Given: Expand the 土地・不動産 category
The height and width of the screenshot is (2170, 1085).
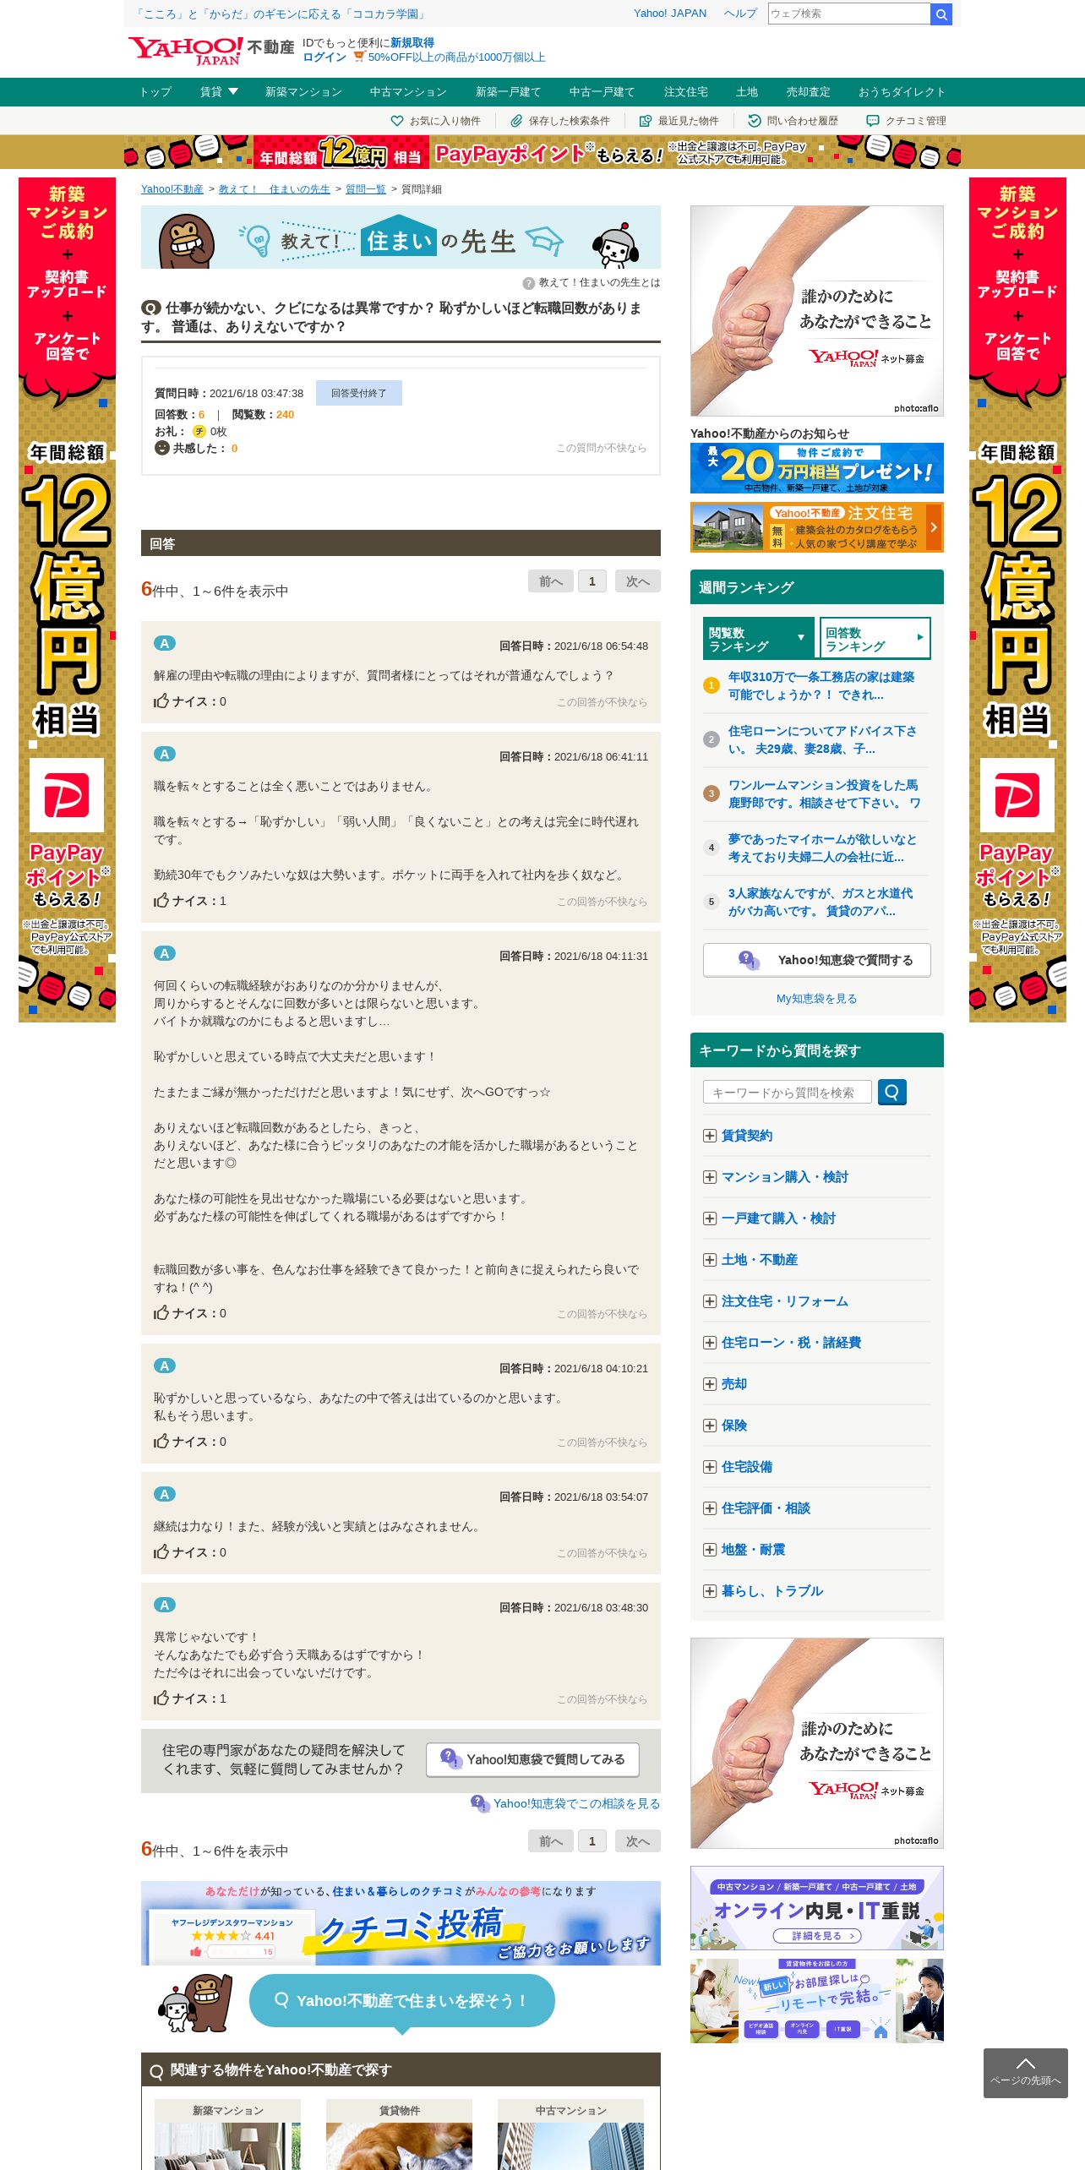Looking at the screenshot, I should (710, 1260).
